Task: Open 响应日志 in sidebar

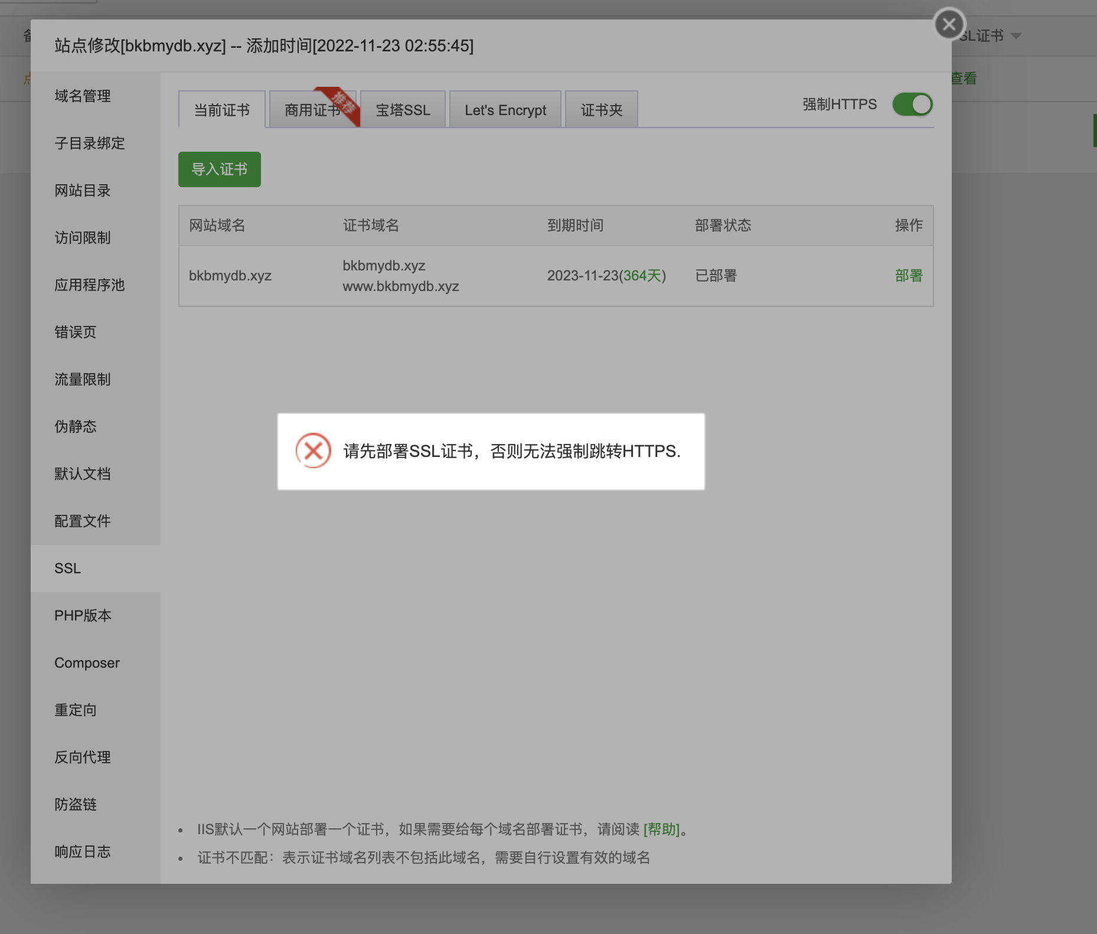Action: [x=96, y=851]
